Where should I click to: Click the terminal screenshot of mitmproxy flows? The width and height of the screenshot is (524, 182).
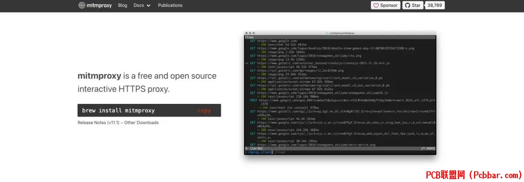[340, 93]
